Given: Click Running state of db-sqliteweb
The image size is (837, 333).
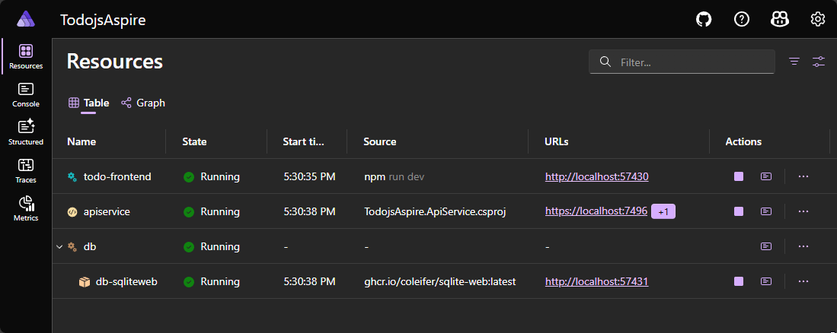Looking at the screenshot, I should pos(212,281).
